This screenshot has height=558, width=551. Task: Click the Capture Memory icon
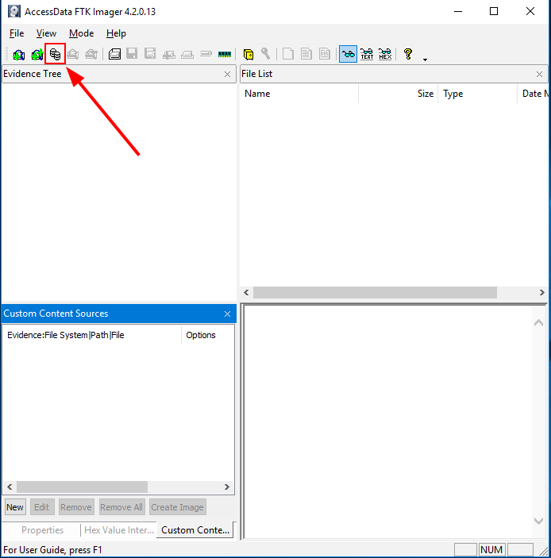pyautogui.click(x=225, y=54)
